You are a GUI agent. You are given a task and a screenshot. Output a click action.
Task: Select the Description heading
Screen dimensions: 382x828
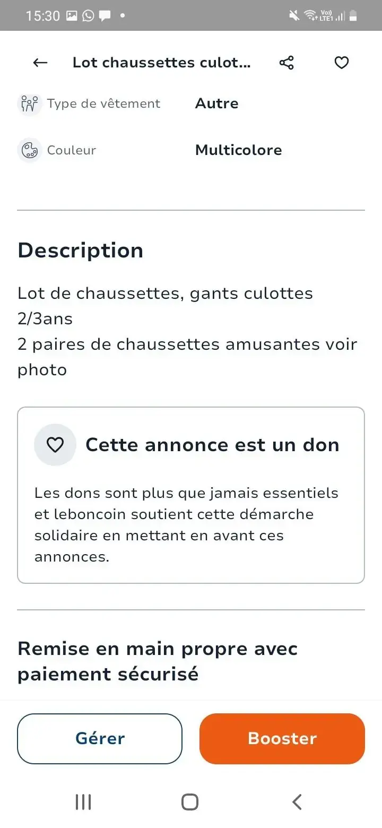pos(81,251)
